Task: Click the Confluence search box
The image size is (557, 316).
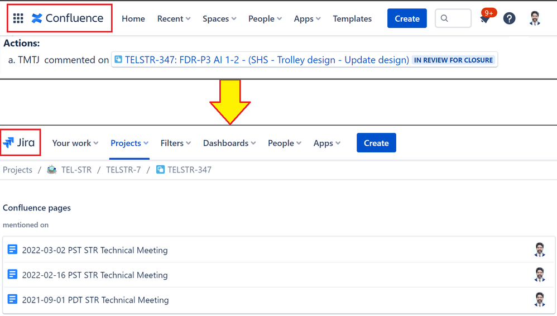Action: pyautogui.click(x=453, y=18)
